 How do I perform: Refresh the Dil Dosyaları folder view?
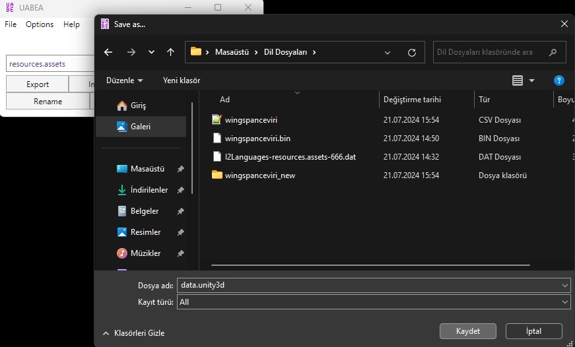tap(412, 52)
